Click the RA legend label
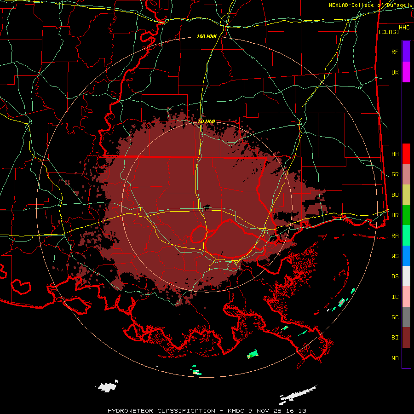 [x=395, y=236]
